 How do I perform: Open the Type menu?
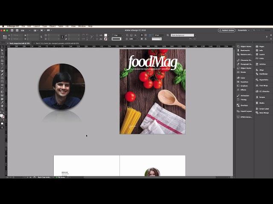[x=45, y=26]
